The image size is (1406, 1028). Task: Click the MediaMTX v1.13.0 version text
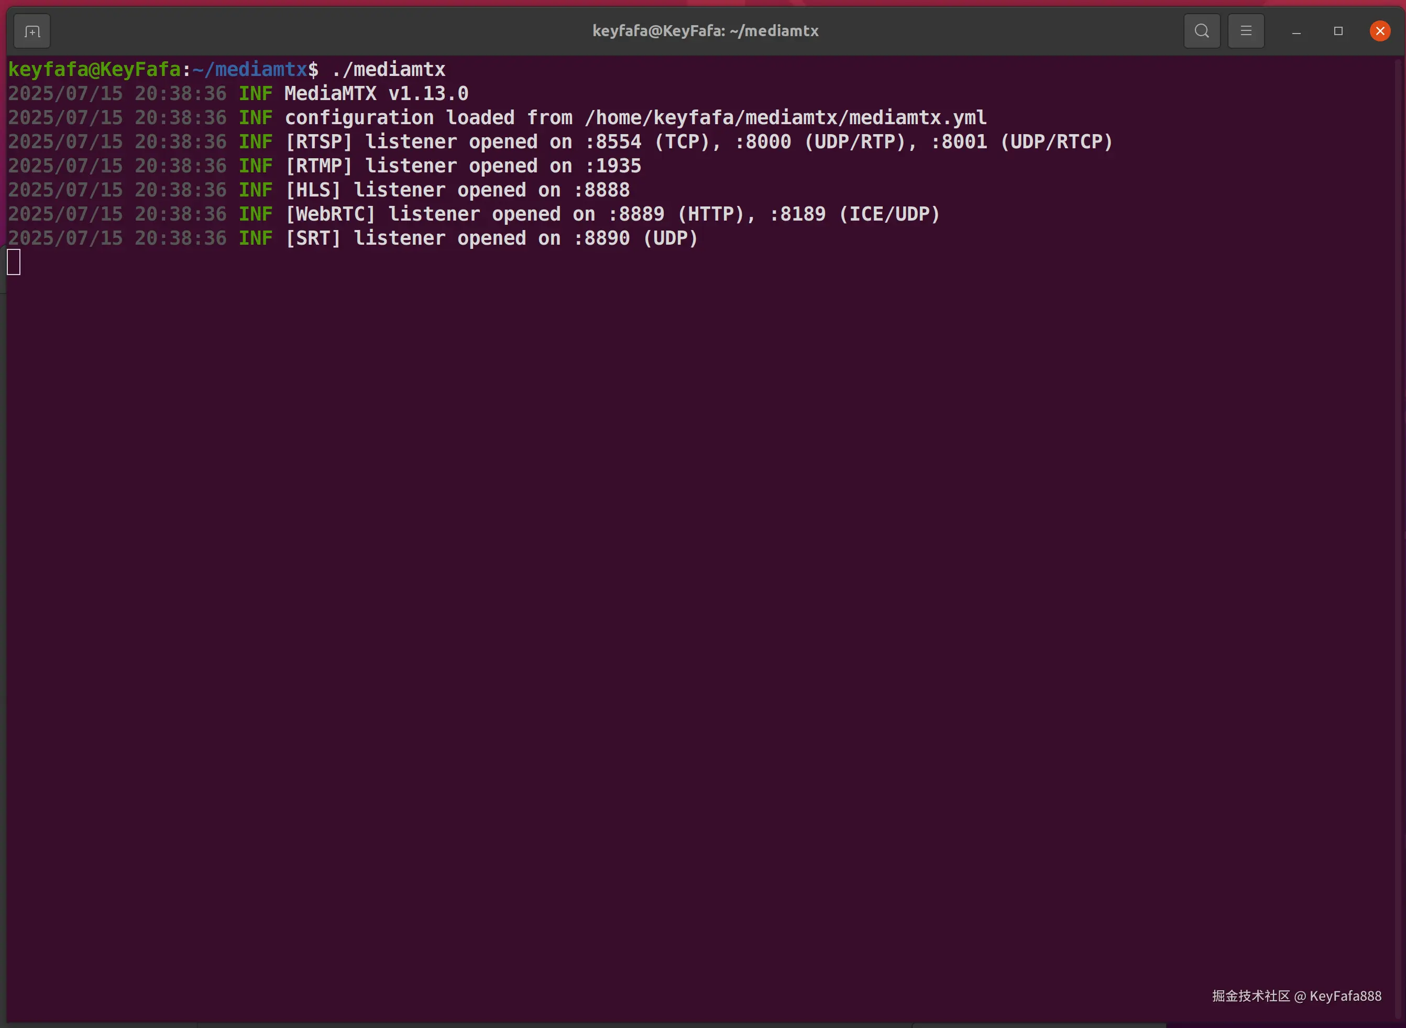tap(376, 94)
